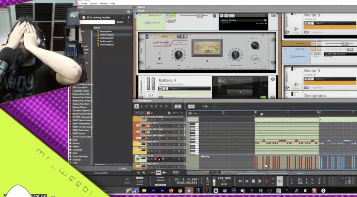Open Firefox from the taskbar
This screenshot has height=197, width=357.
[171, 191]
